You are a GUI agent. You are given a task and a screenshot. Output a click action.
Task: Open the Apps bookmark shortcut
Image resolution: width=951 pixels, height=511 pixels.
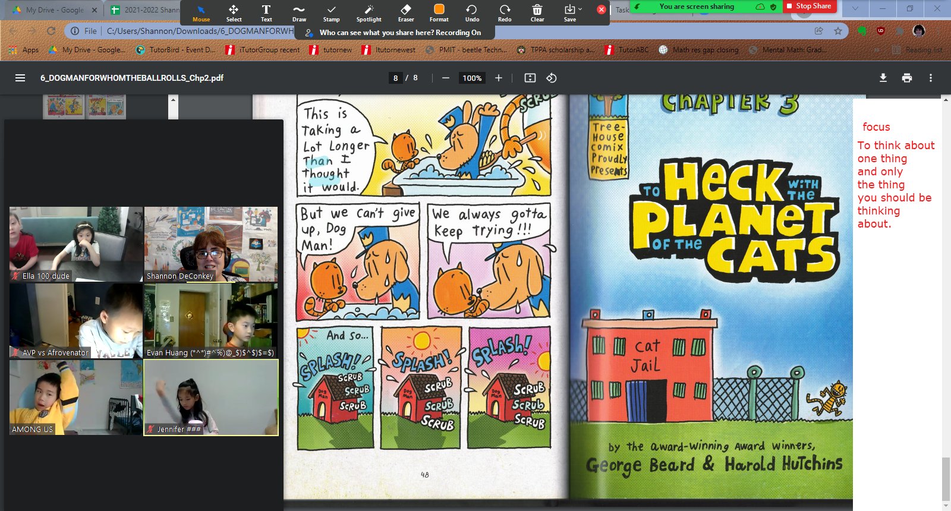pyautogui.click(x=24, y=50)
